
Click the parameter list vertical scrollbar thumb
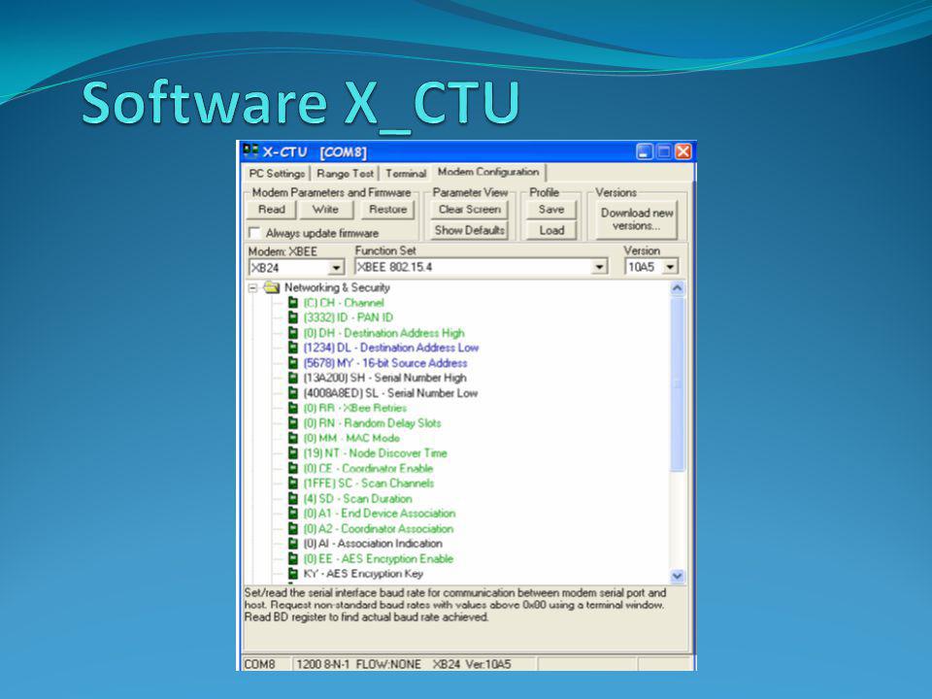coord(677,384)
